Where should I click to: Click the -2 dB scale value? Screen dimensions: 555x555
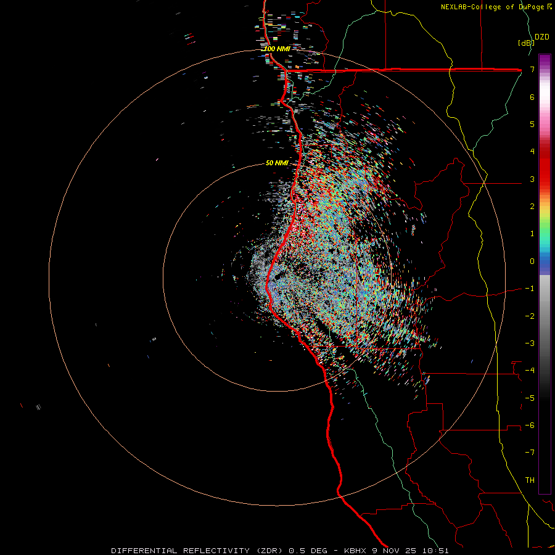coord(530,316)
